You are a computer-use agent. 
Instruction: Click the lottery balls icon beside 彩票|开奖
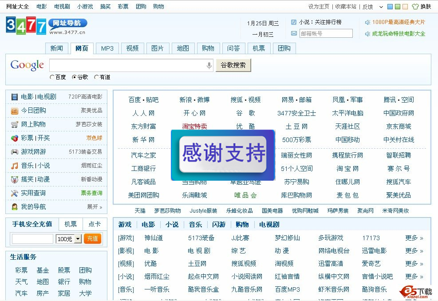click(15, 138)
